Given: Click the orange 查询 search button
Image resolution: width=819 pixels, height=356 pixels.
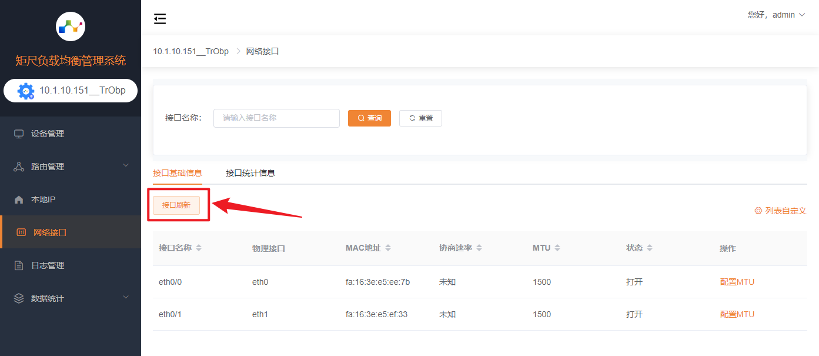Looking at the screenshot, I should pos(369,118).
